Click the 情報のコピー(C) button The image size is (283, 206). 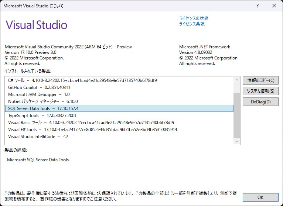pos(260,80)
